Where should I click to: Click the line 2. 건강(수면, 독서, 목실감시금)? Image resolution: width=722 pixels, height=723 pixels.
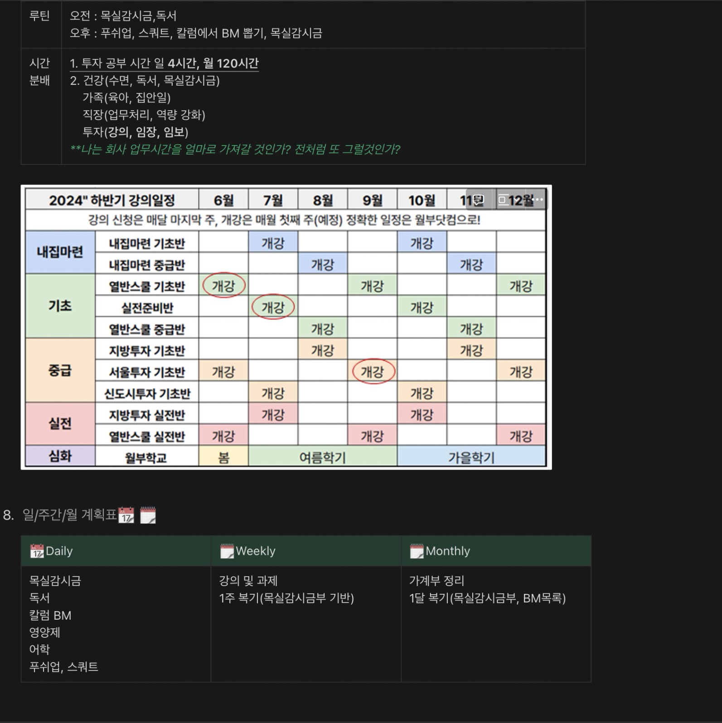[x=145, y=81]
